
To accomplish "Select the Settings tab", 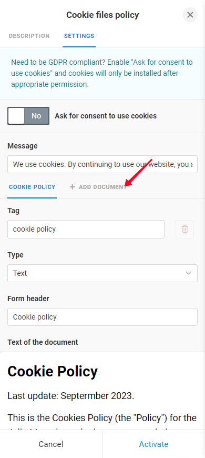I will coord(79,36).
